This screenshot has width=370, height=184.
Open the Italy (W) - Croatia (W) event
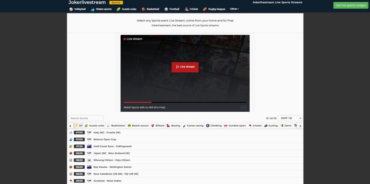pyautogui.click(x=107, y=133)
